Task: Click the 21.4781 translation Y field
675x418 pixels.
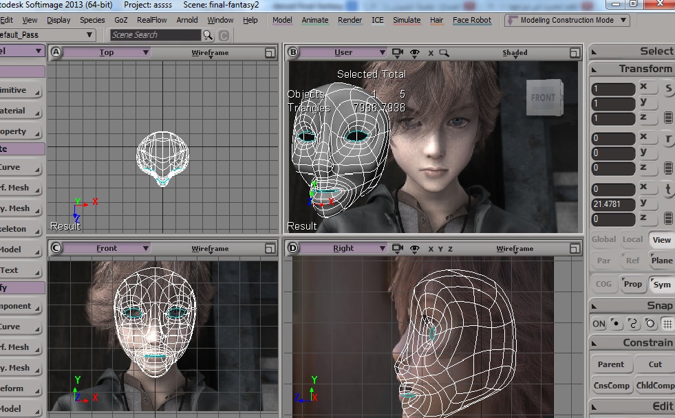Action: 614,204
